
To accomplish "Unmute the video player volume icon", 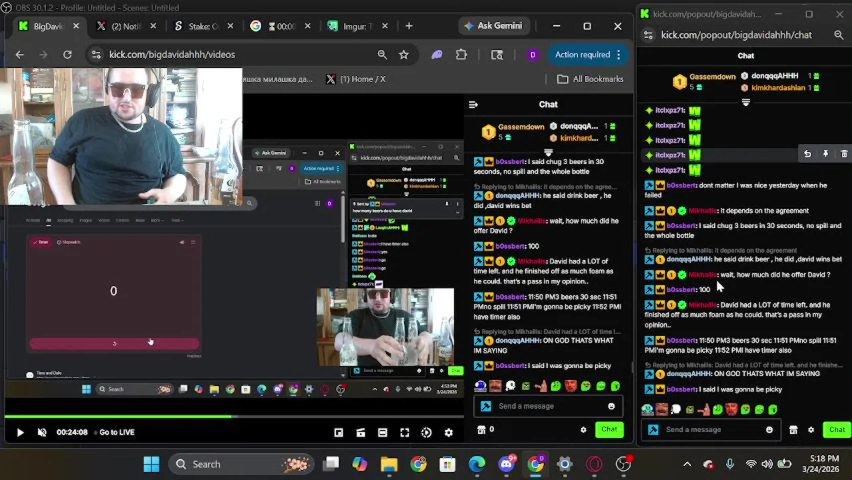I will (42, 433).
